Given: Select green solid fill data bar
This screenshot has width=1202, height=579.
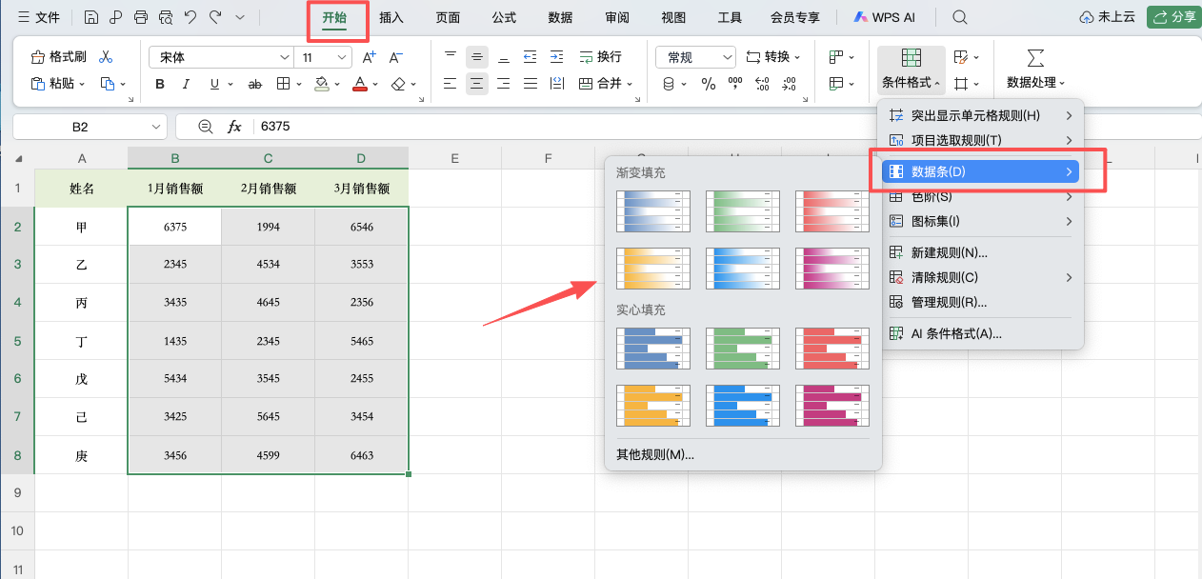Looking at the screenshot, I should (x=743, y=349).
